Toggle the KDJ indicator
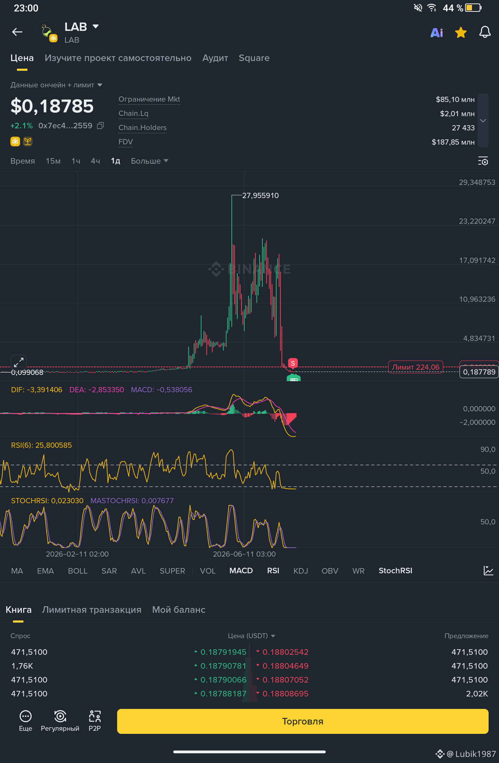This screenshot has height=763, width=499. [300, 571]
